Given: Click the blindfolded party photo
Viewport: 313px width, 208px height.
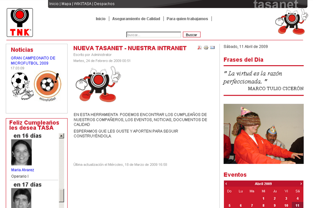Looking at the screenshot, I should pyautogui.click(x=263, y=134).
